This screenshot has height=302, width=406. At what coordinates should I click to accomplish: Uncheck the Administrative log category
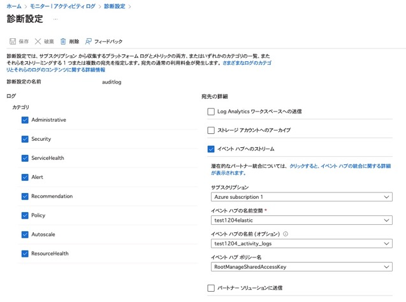(x=25, y=120)
